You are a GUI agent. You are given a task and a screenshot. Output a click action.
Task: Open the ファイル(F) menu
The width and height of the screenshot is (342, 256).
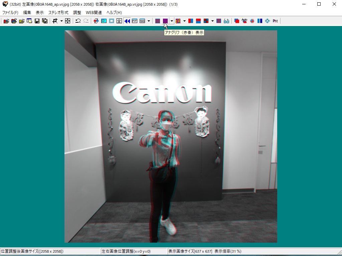(x=10, y=12)
